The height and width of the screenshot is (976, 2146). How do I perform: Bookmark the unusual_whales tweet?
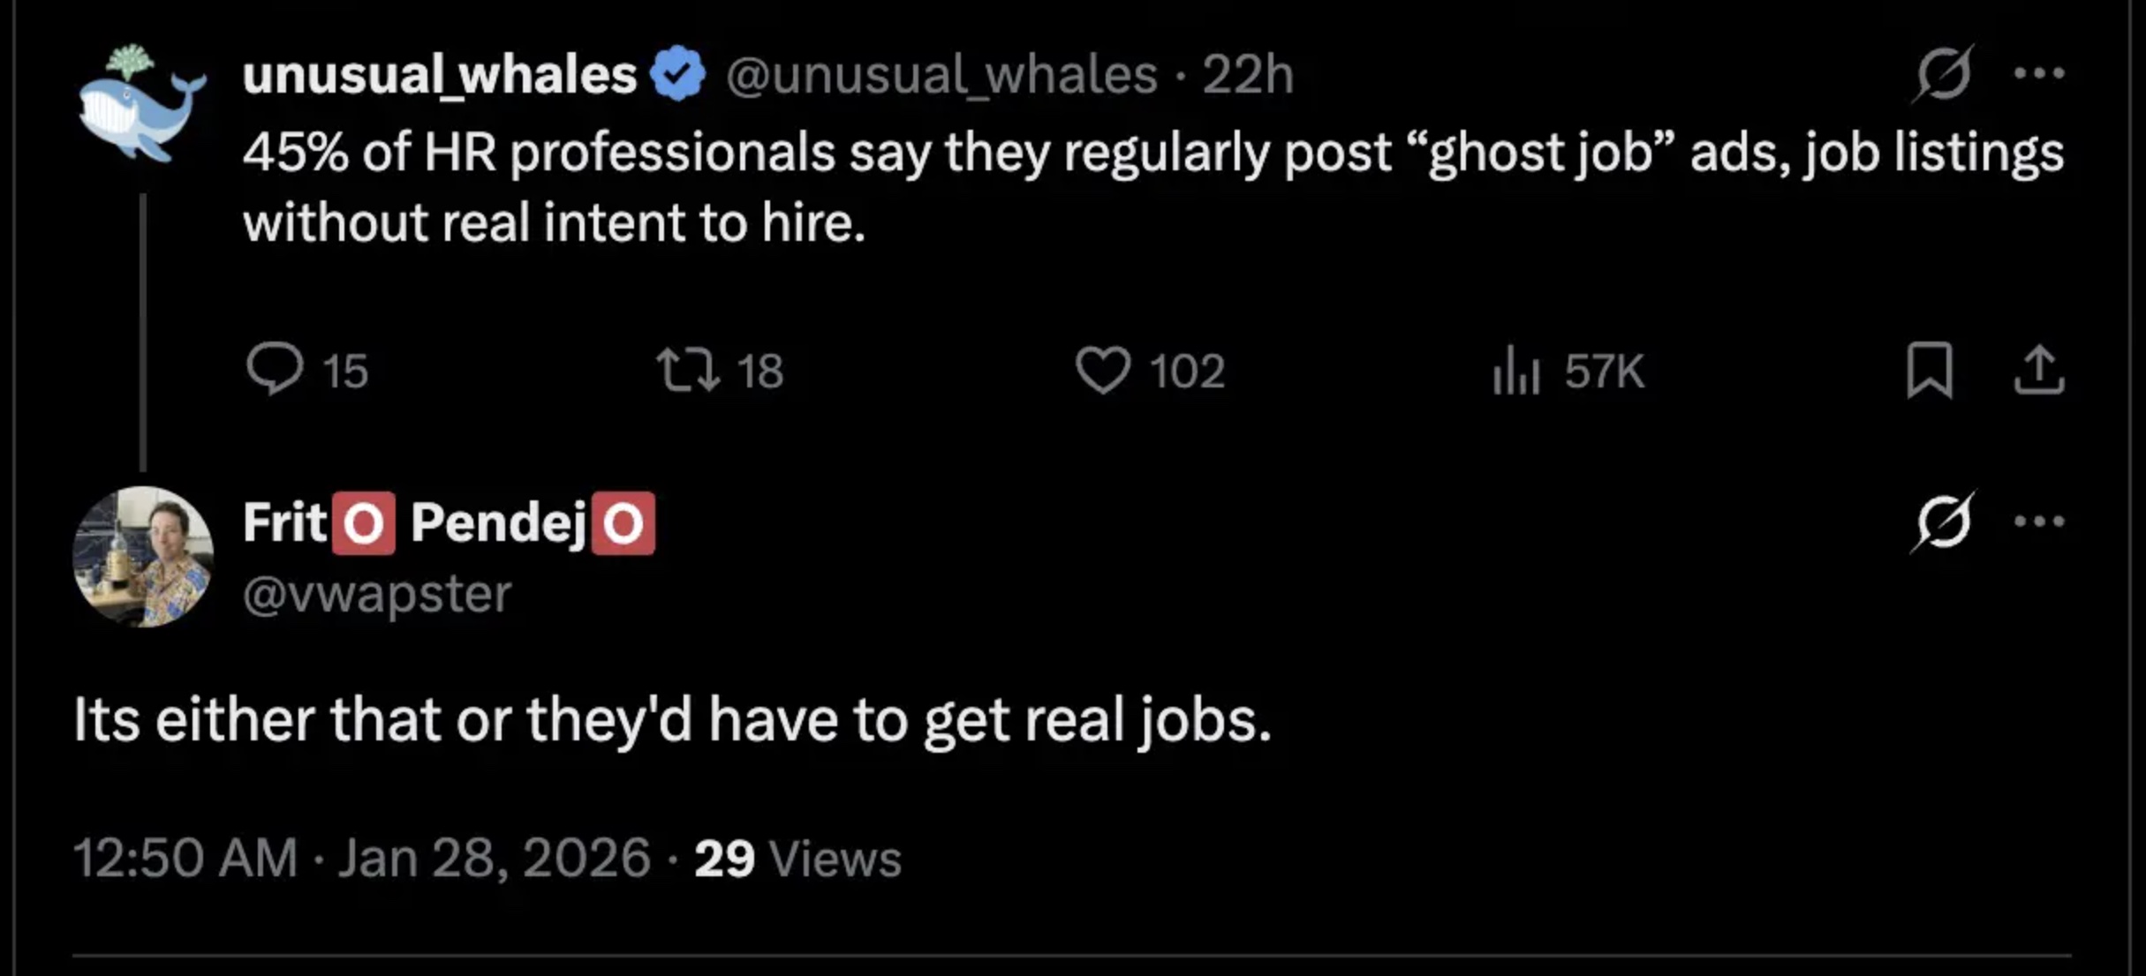1929,370
